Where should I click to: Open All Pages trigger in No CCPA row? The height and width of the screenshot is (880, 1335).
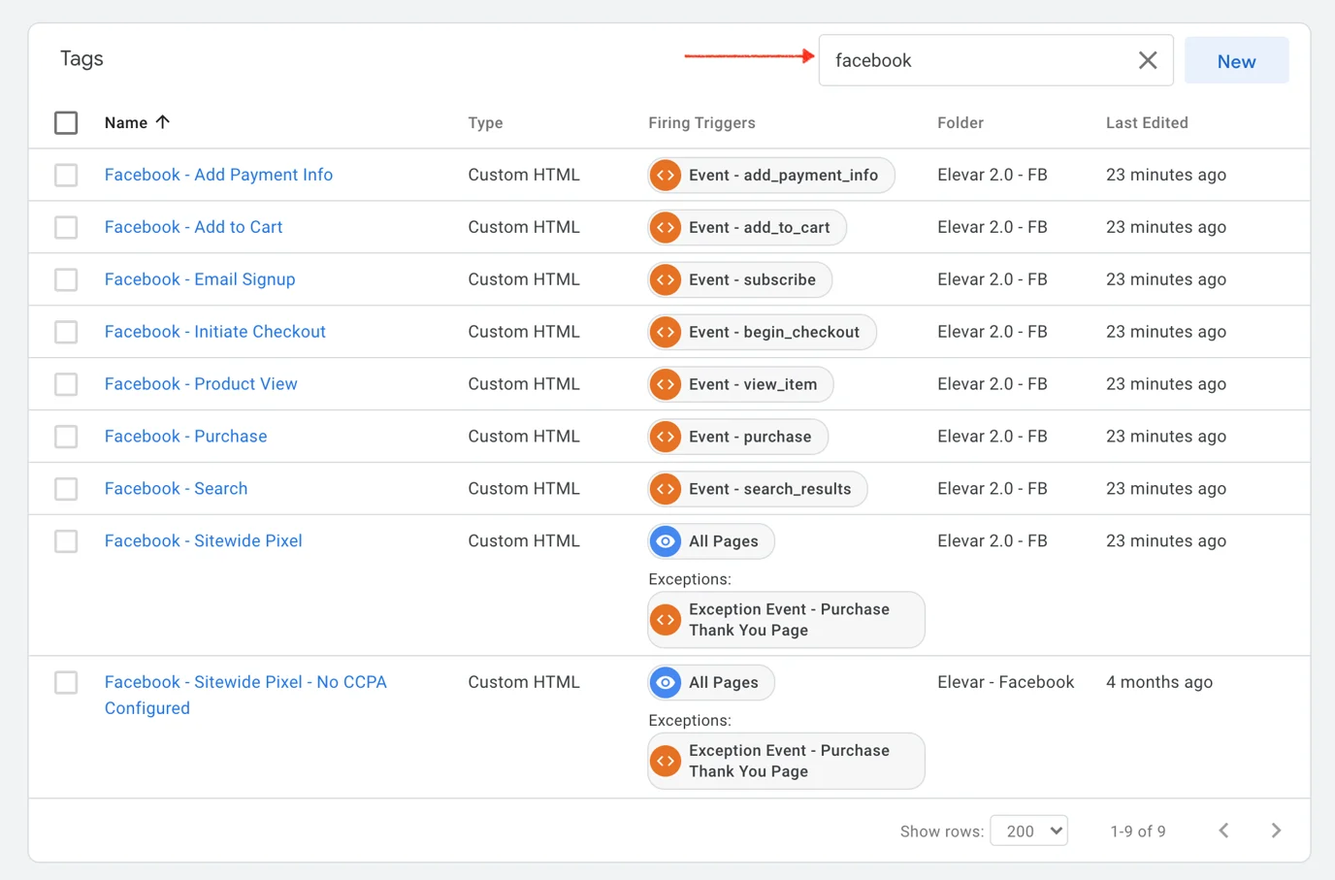[x=711, y=682]
